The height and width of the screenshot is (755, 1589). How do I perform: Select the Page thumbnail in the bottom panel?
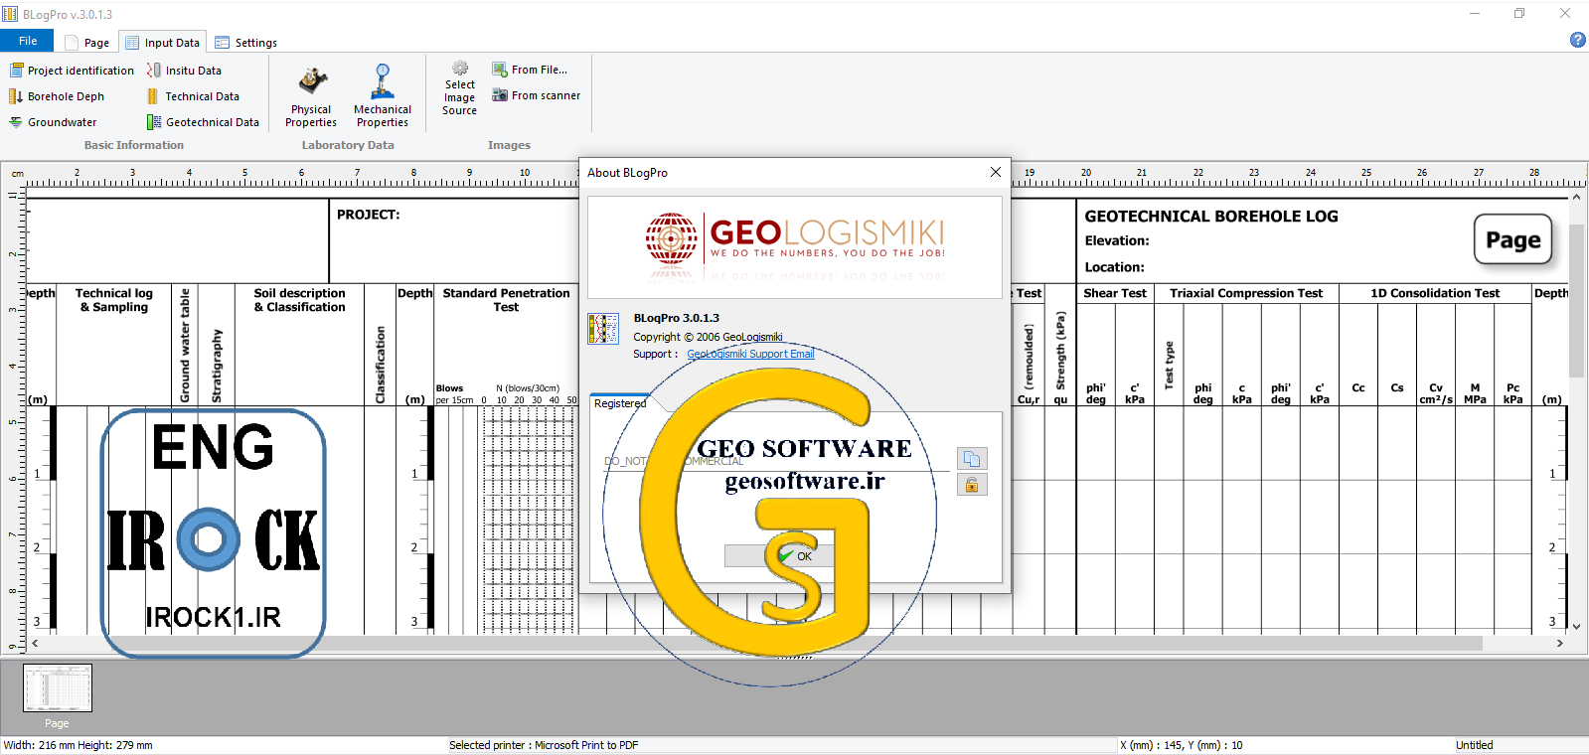pyautogui.click(x=58, y=687)
